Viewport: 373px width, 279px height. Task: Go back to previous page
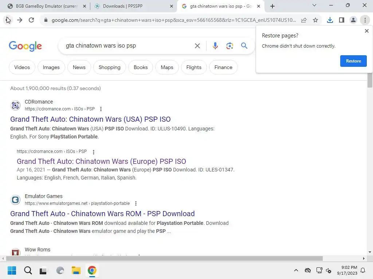8,20
